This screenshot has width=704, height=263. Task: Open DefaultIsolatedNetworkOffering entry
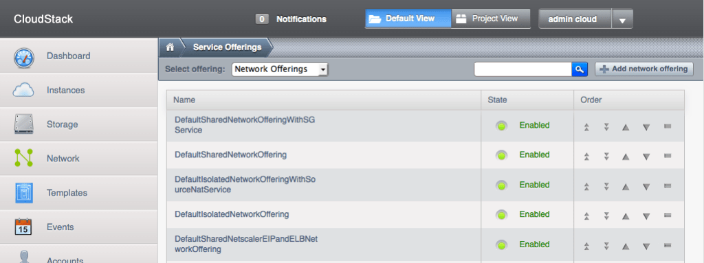point(232,214)
